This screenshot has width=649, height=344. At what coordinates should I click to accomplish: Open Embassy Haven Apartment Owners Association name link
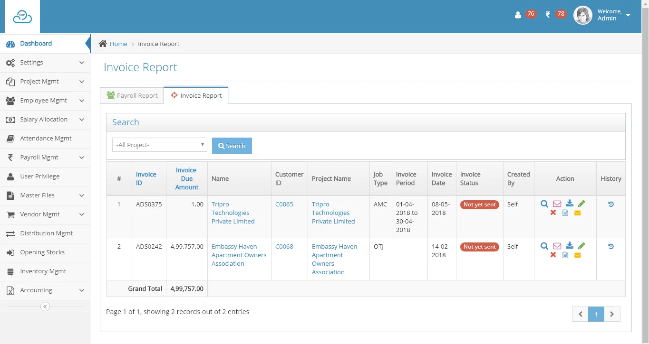[x=239, y=255]
